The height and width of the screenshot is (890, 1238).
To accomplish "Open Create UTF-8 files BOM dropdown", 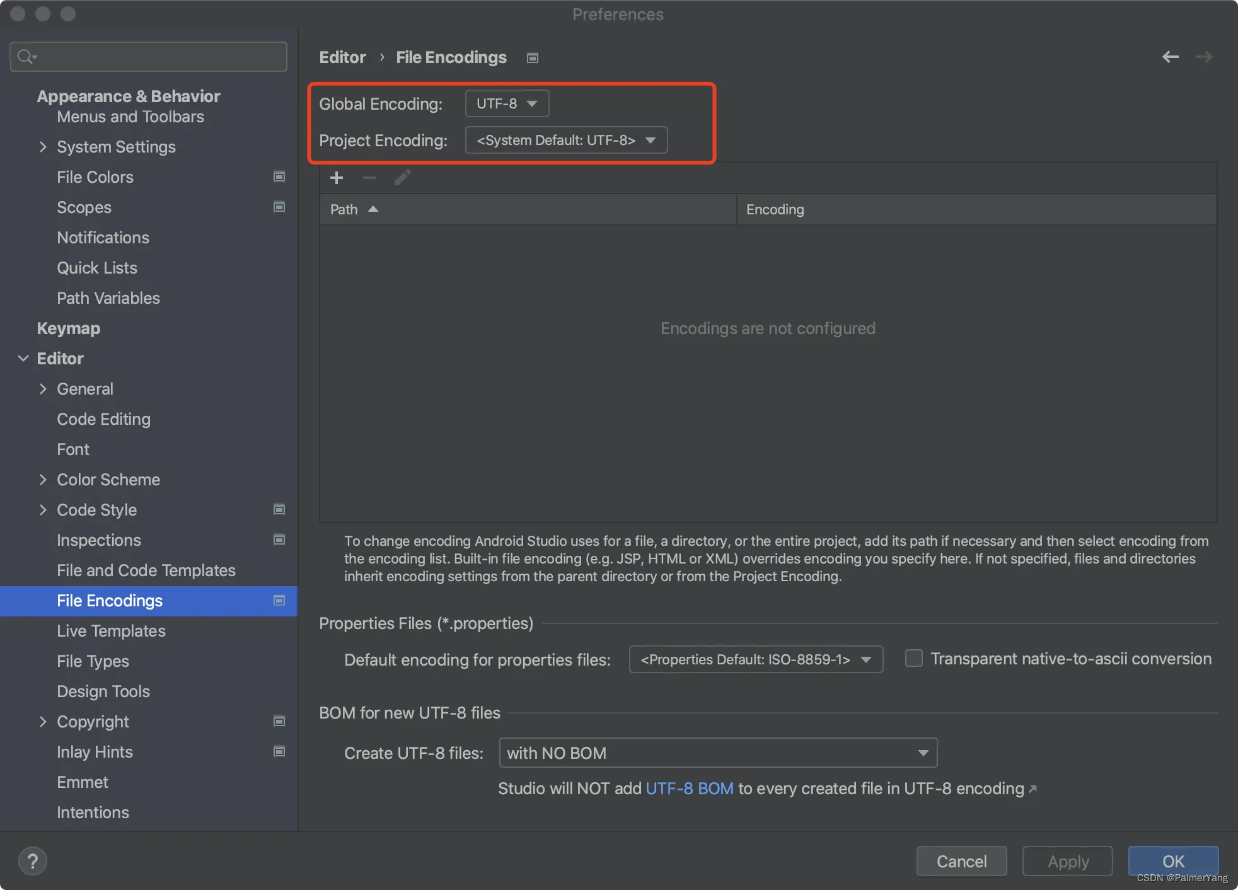I will pos(718,753).
